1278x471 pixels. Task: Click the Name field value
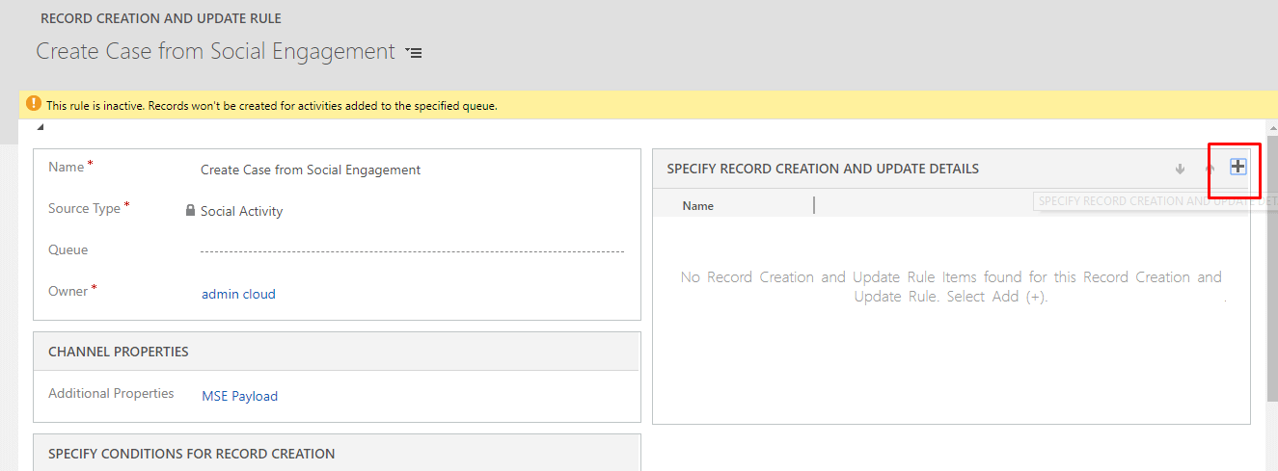coord(310,170)
